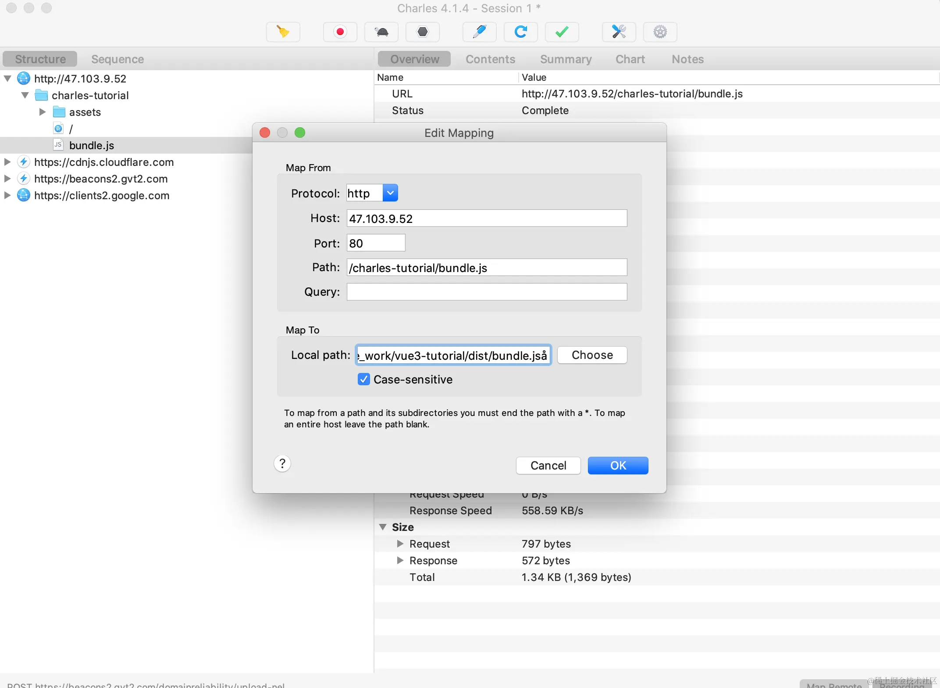The image size is (940, 688).
Task: Click the Path input field
Action: pos(487,267)
